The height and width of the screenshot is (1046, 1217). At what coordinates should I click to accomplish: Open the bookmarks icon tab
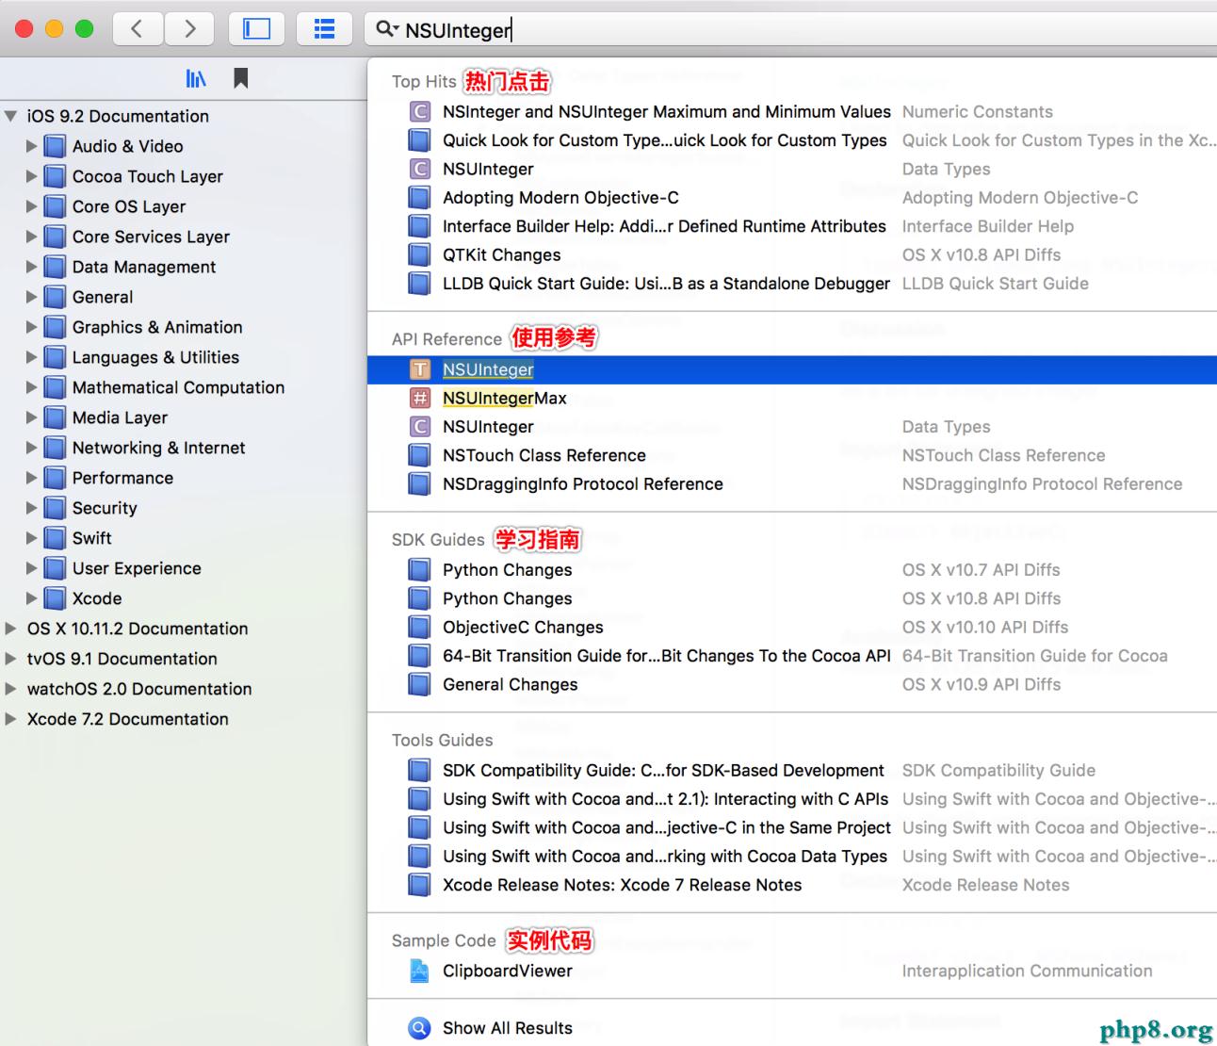coord(241,78)
